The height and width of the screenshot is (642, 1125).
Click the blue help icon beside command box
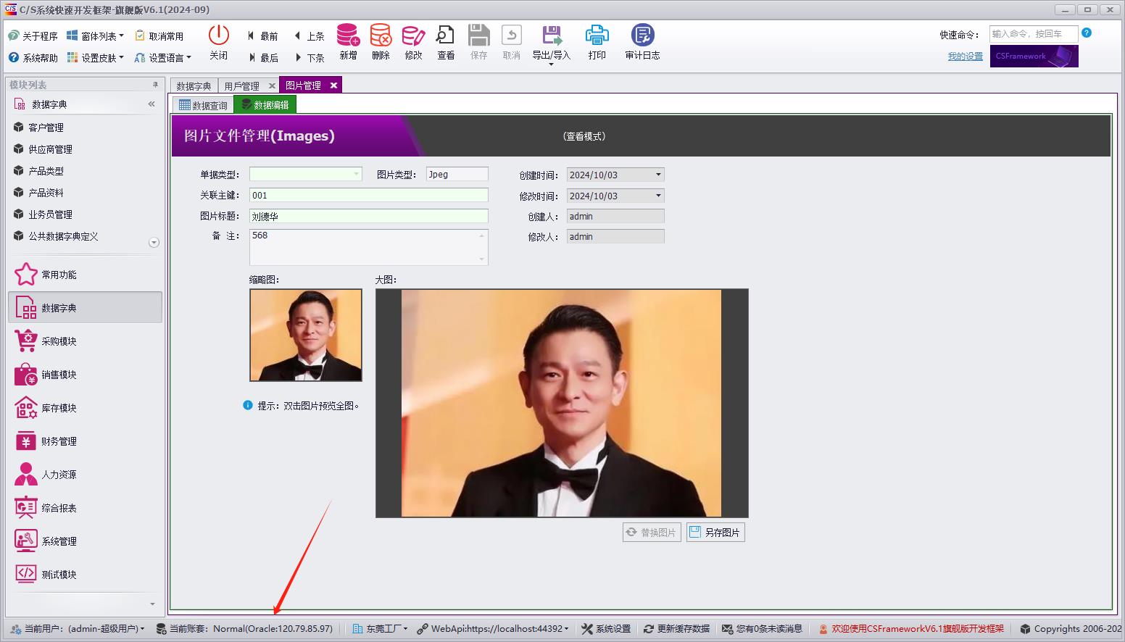point(1087,33)
